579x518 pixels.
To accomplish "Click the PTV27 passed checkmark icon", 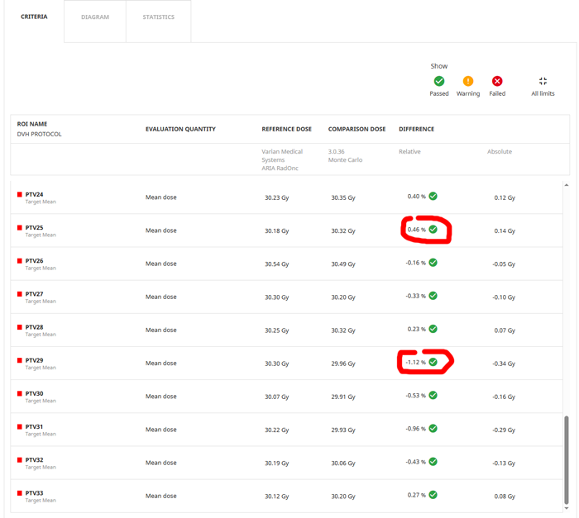I will pos(433,296).
